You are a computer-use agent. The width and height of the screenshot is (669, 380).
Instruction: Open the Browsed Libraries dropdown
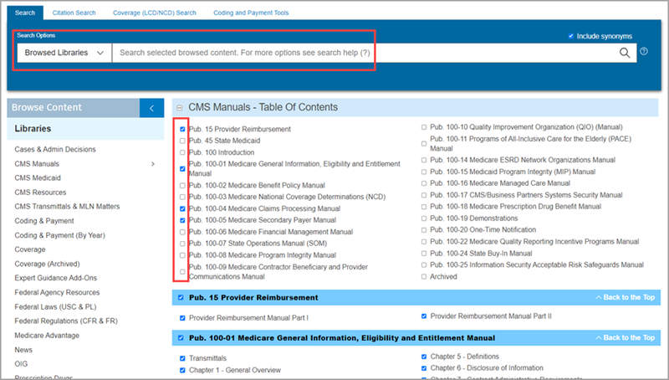(64, 53)
